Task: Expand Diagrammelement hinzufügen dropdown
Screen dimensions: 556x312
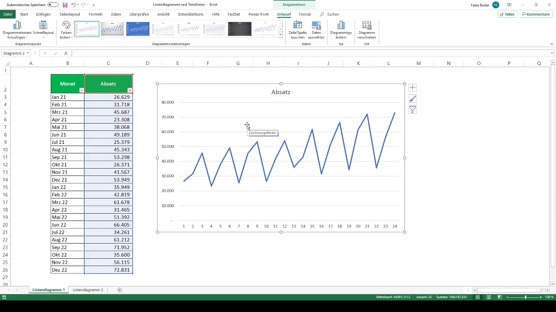Action: [x=17, y=30]
